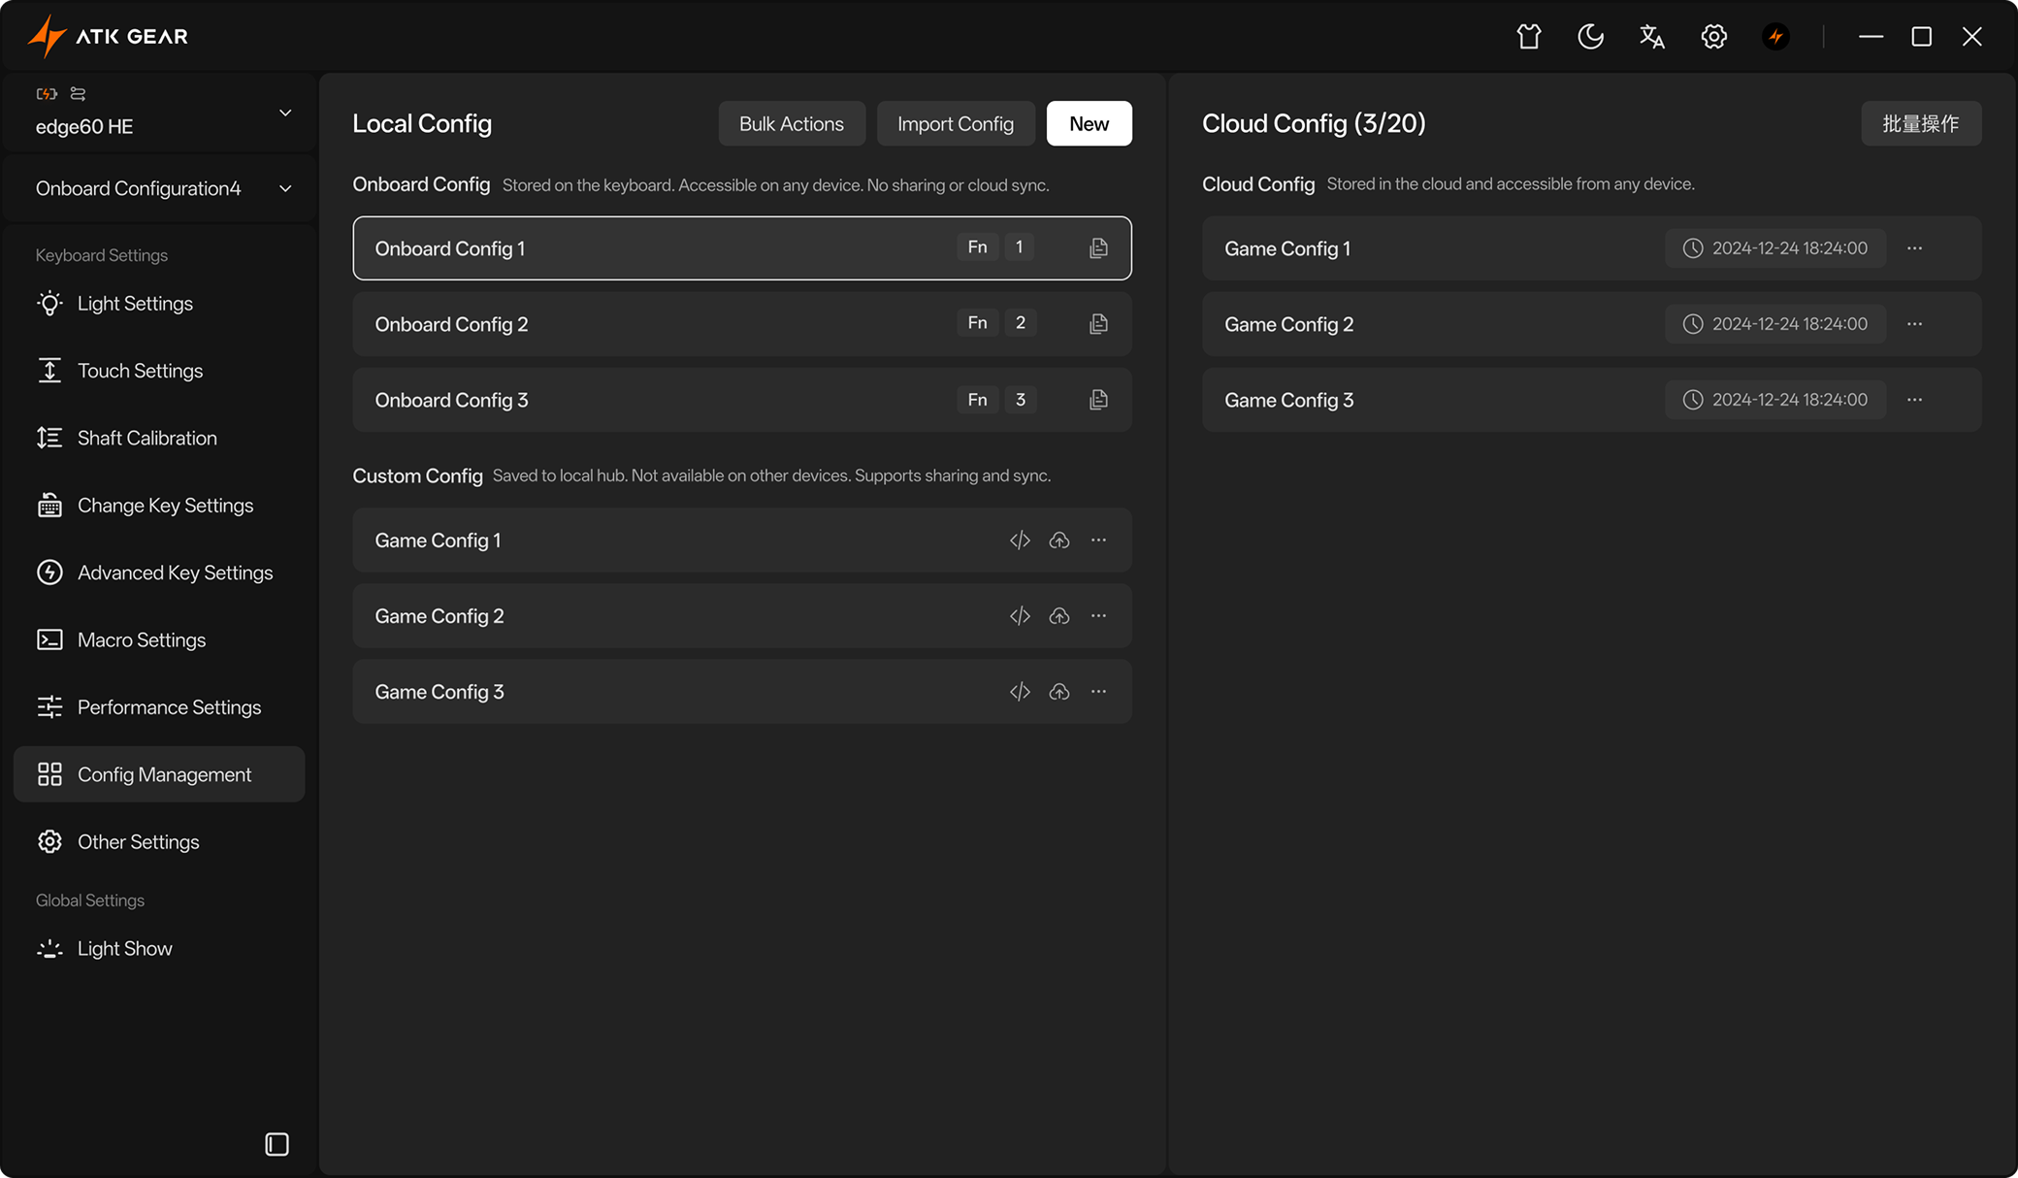The width and height of the screenshot is (2018, 1178).
Task: Open the skin/theme shirt icon
Action: click(x=1529, y=37)
